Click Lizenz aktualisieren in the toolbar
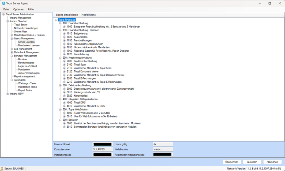Image resolution: width=285 pixels, height=171 pixels. click(67, 15)
